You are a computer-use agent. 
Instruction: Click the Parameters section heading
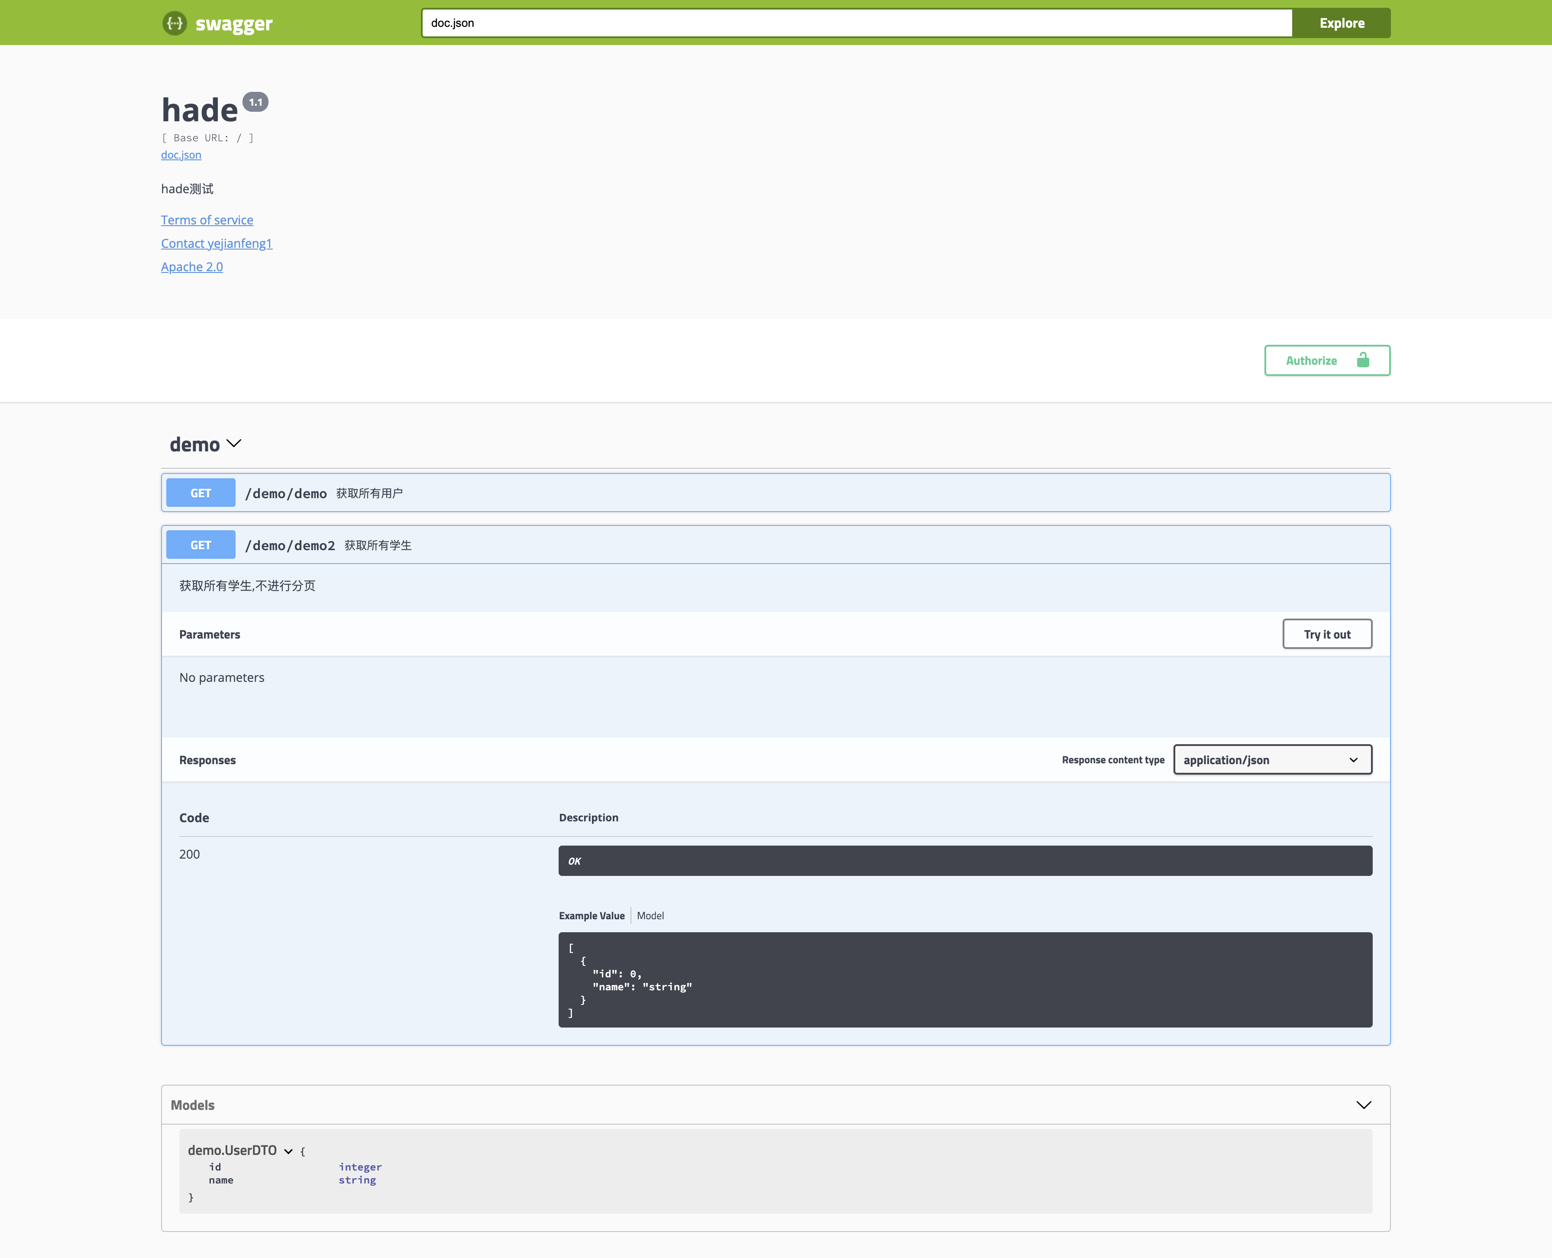click(x=210, y=634)
